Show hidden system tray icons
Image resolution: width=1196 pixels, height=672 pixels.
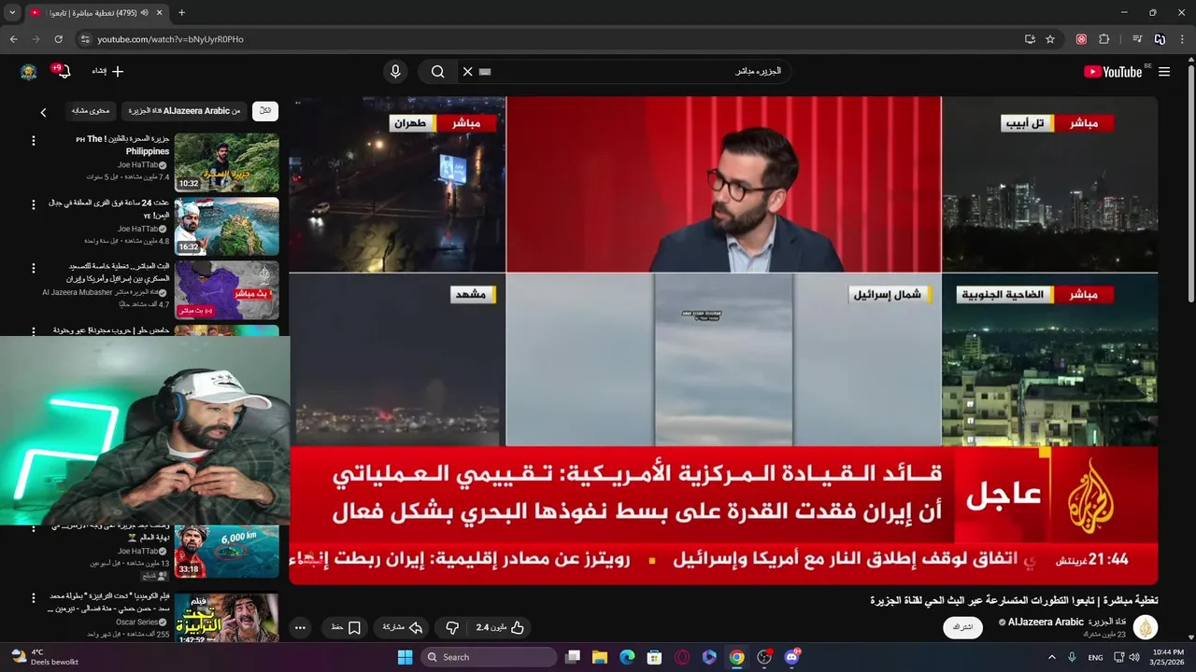tap(1051, 657)
